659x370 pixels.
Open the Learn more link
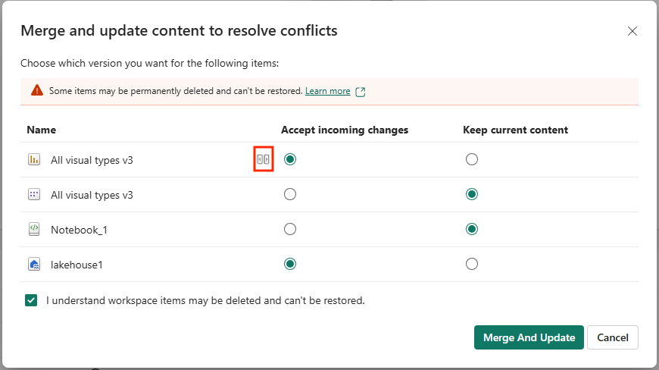[327, 91]
